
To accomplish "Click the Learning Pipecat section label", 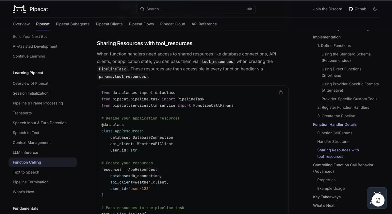I will point(28,73).
